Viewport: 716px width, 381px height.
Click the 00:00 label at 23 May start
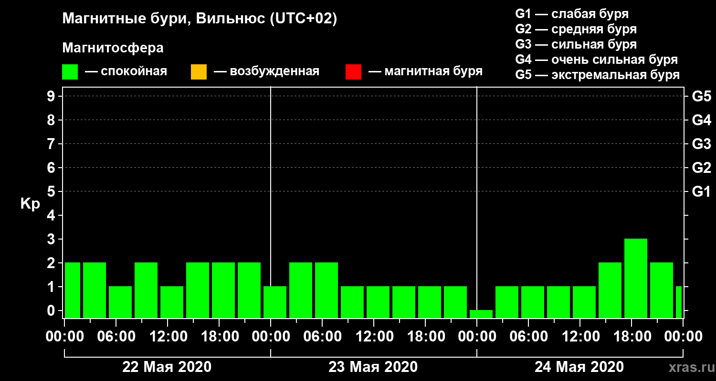coord(270,337)
